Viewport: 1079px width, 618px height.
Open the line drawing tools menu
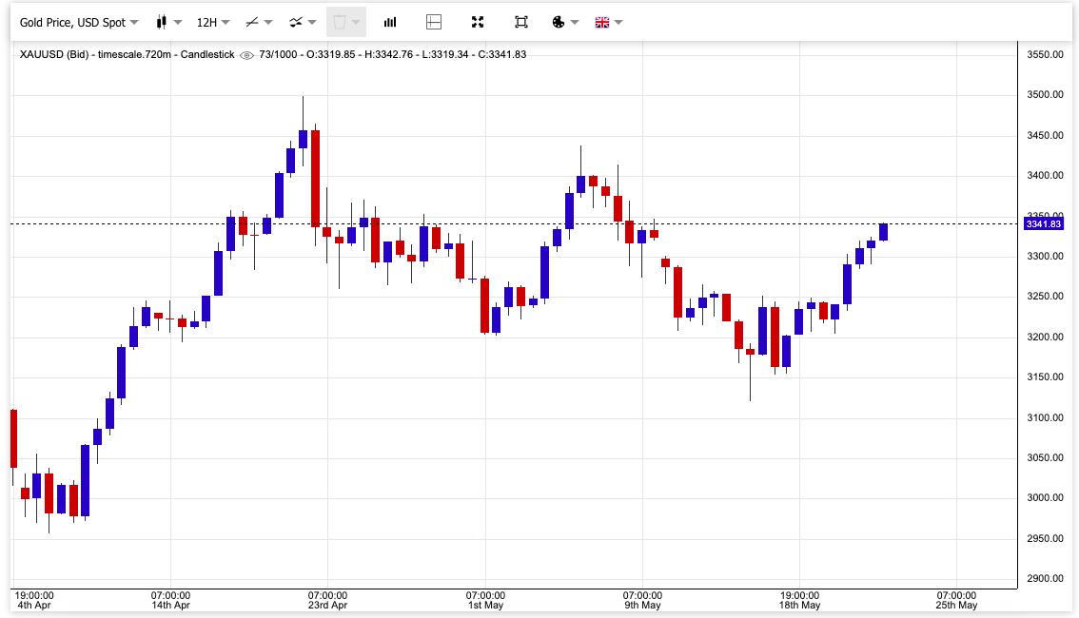coord(258,22)
